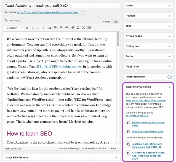
Task: Align text right
Action: coord(66,28)
